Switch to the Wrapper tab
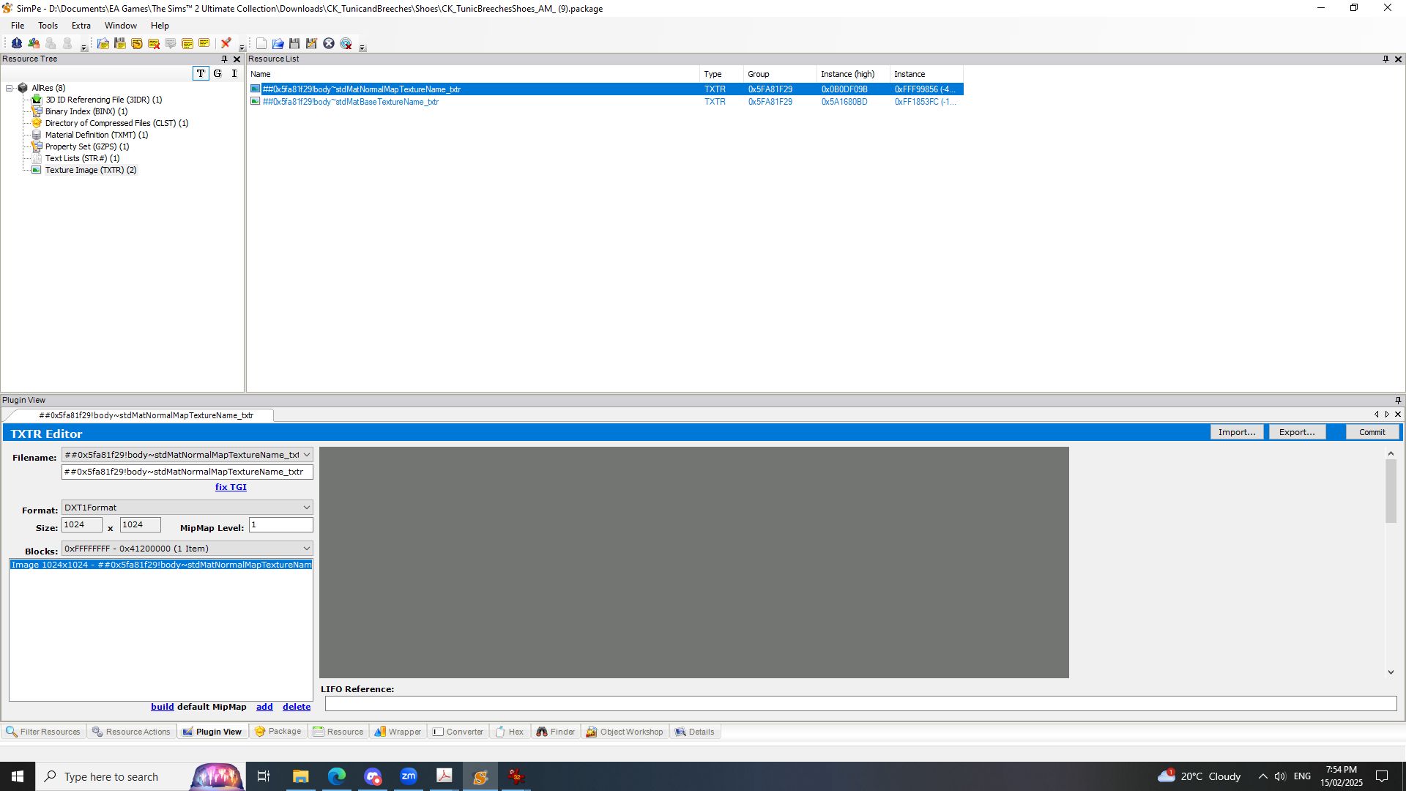 tap(398, 731)
